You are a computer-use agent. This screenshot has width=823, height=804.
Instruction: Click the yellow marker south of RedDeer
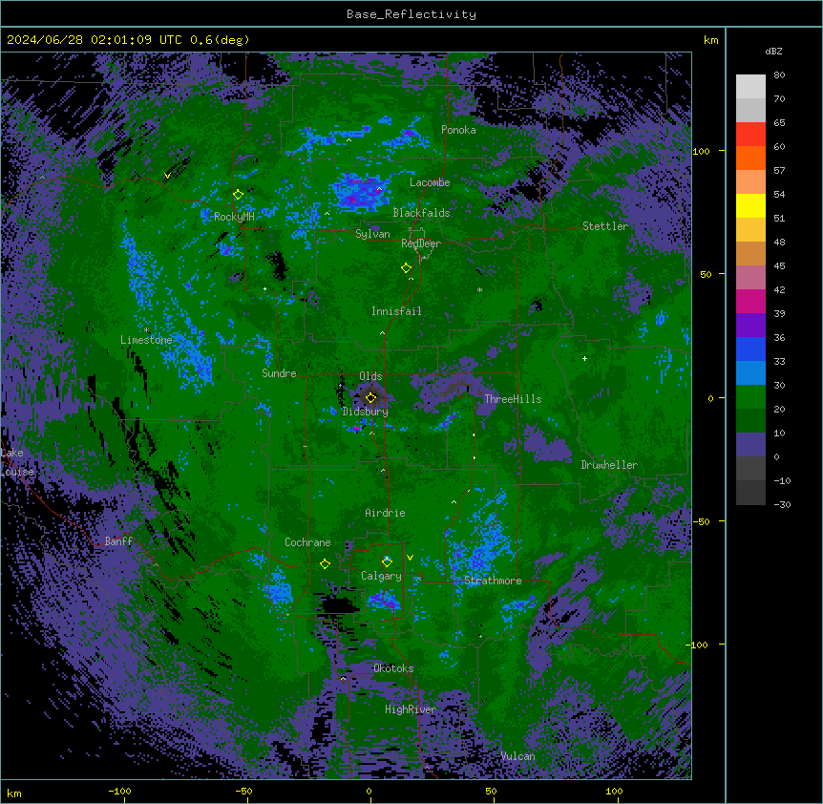[x=406, y=268]
